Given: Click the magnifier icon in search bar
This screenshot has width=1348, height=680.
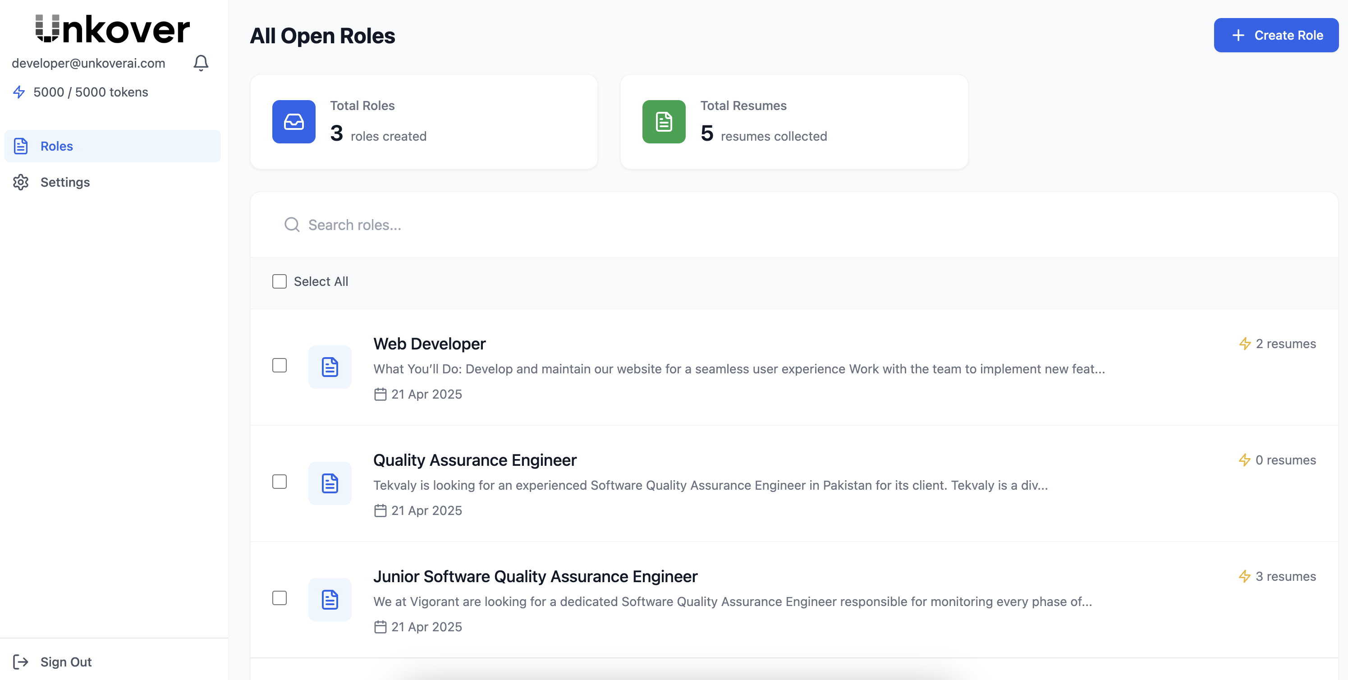Looking at the screenshot, I should click(x=292, y=225).
